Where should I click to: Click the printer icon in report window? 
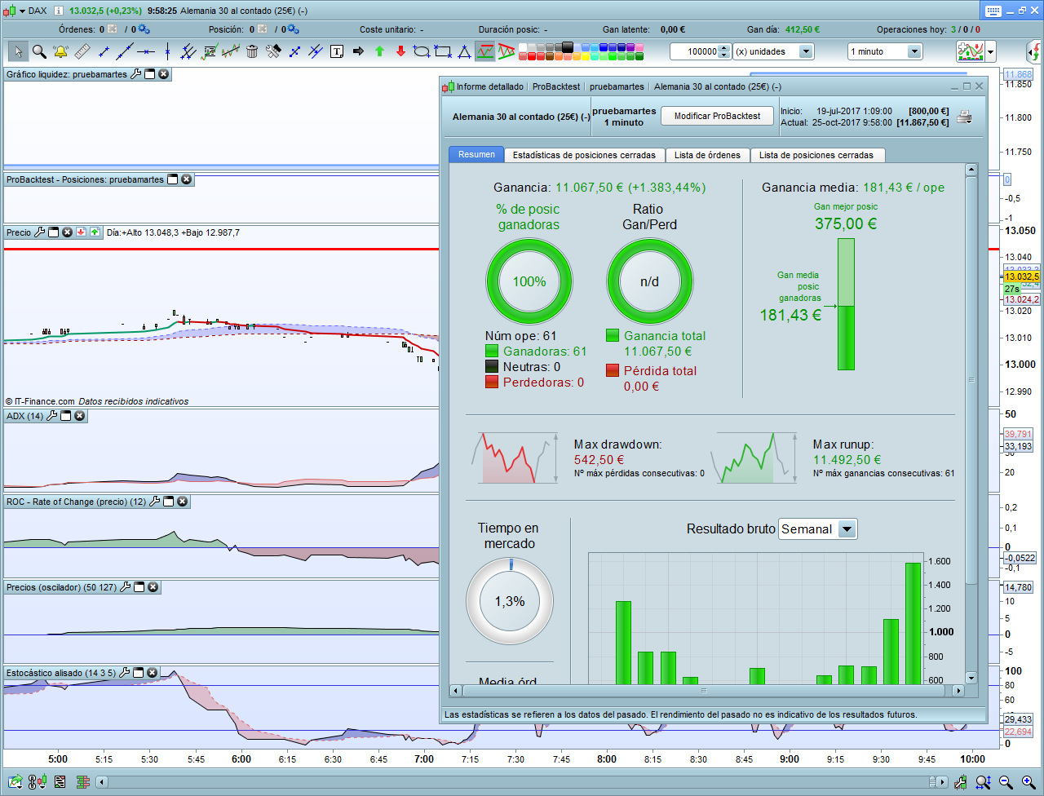tap(964, 117)
